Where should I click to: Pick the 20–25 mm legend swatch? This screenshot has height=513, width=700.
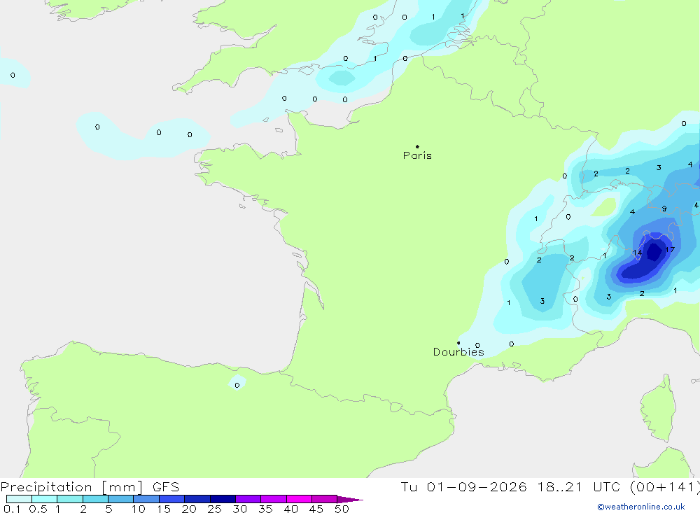tap(197, 499)
